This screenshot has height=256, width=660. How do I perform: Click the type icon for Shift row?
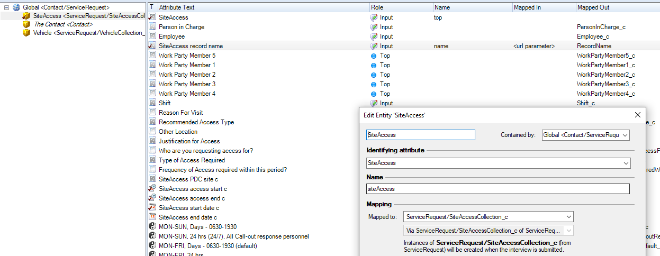152,103
